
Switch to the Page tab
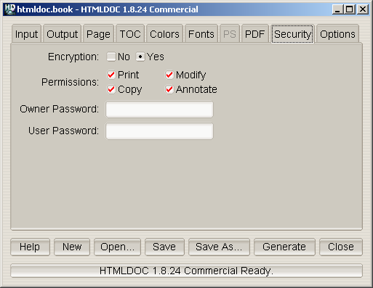point(98,34)
